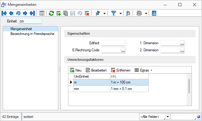The height and width of the screenshot is (121, 202).
Task: Open the Extras menu
Action: pos(143,70)
